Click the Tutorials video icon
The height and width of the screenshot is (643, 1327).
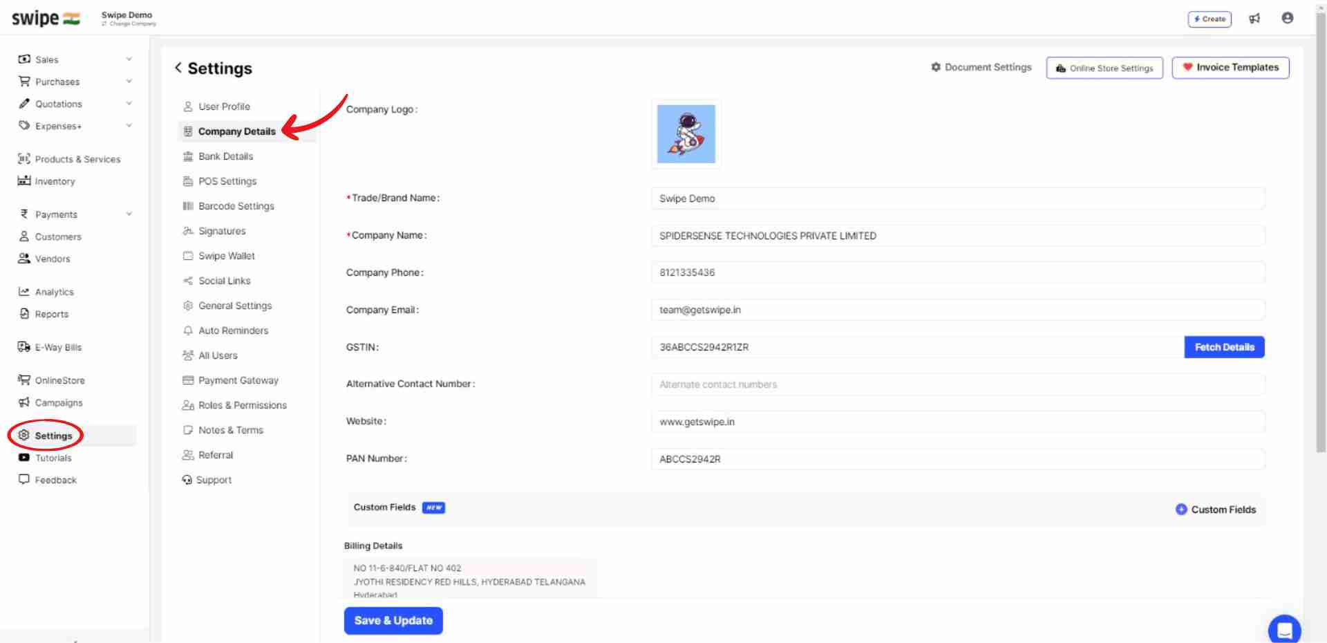(24, 457)
